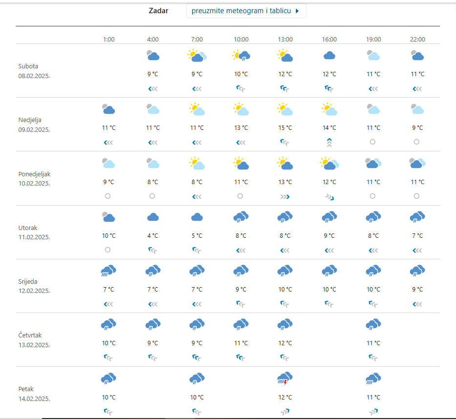The image size is (456, 419).
Task: Click the upward wind arrow on Nedjelja 16:00
Action: [329, 142]
